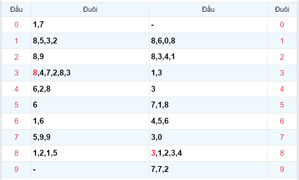Click the cell with 7,1,8
This screenshot has width=299, height=180.
tap(160, 105)
